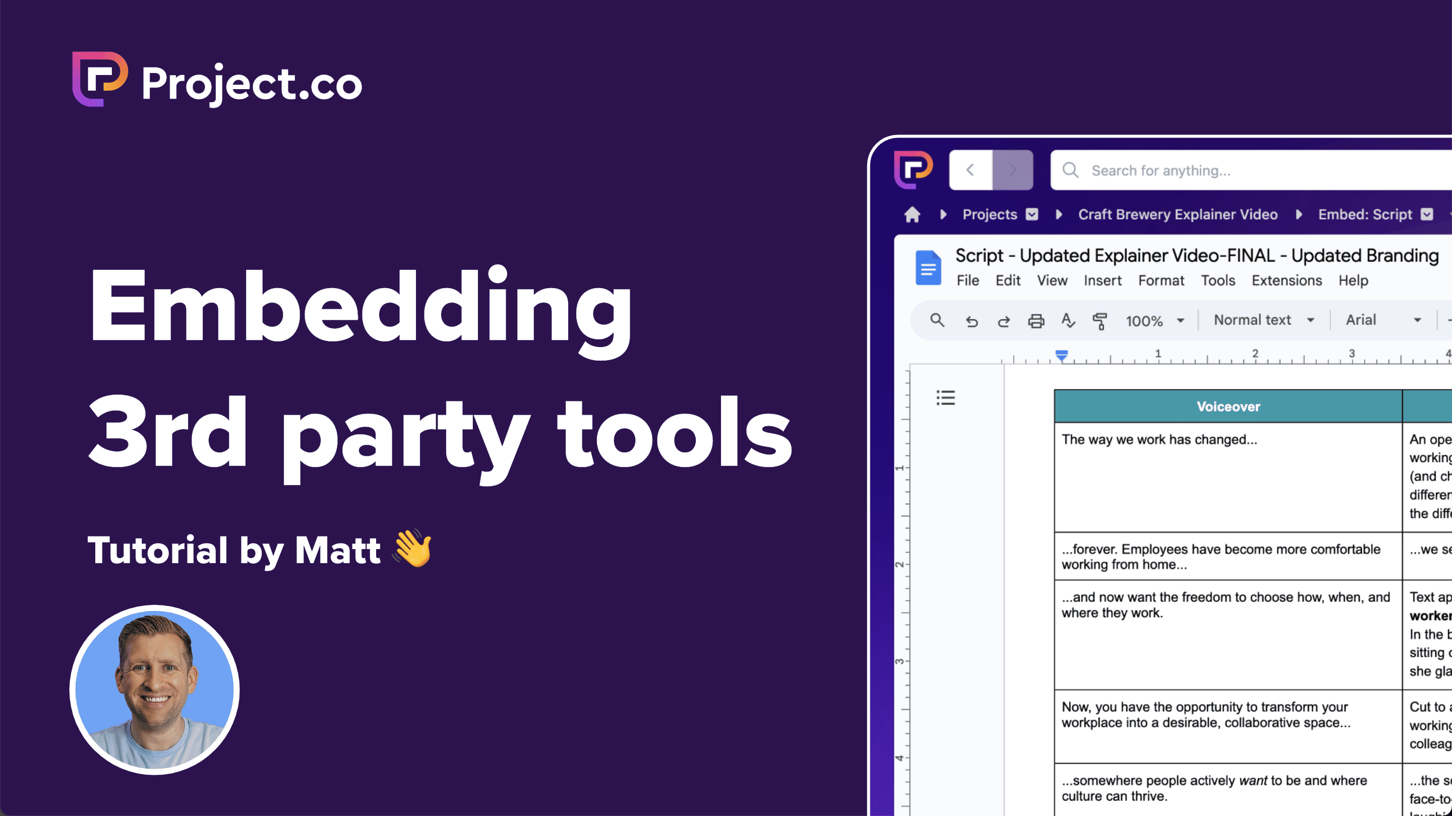Open the Normal text style dropdown
This screenshot has height=816, width=1452.
(1264, 320)
